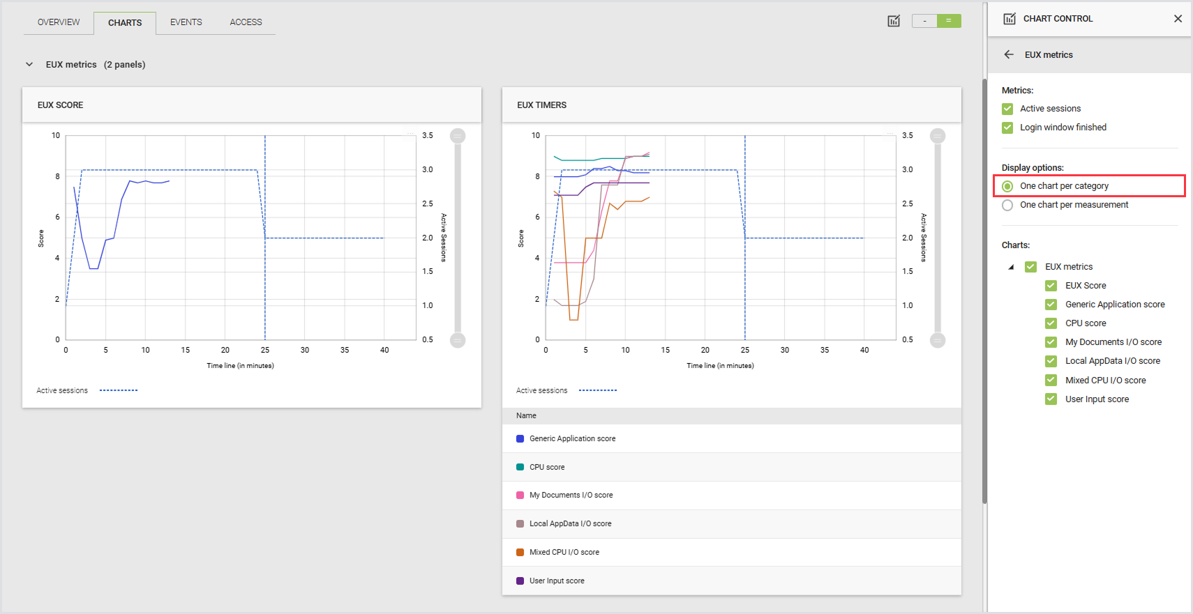The image size is (1193, 614).
Task: Switch to the Events tab
Action: 186,22
